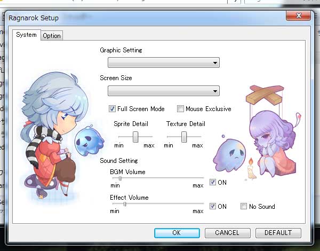Select the System tab
Image resolution: width=320 pixels, height=251 pixels.
27,35
